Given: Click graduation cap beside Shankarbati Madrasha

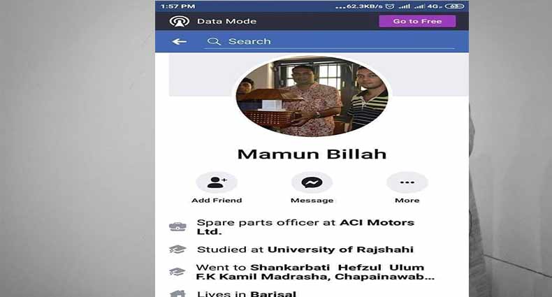Looking at the screenshot, I should click(177, 272).
